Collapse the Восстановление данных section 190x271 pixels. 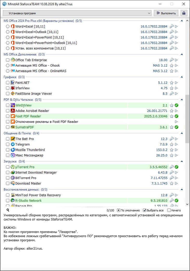(182, 190)
